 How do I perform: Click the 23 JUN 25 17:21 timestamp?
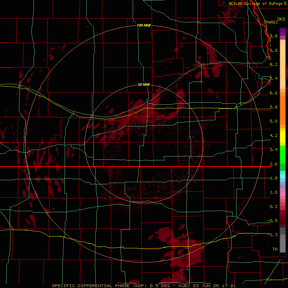coord(214,286)
